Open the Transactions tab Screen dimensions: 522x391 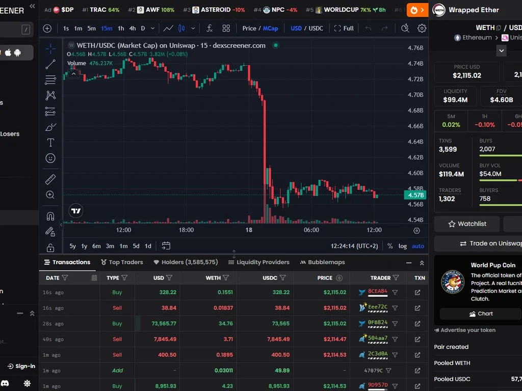(x=67, y=262)
